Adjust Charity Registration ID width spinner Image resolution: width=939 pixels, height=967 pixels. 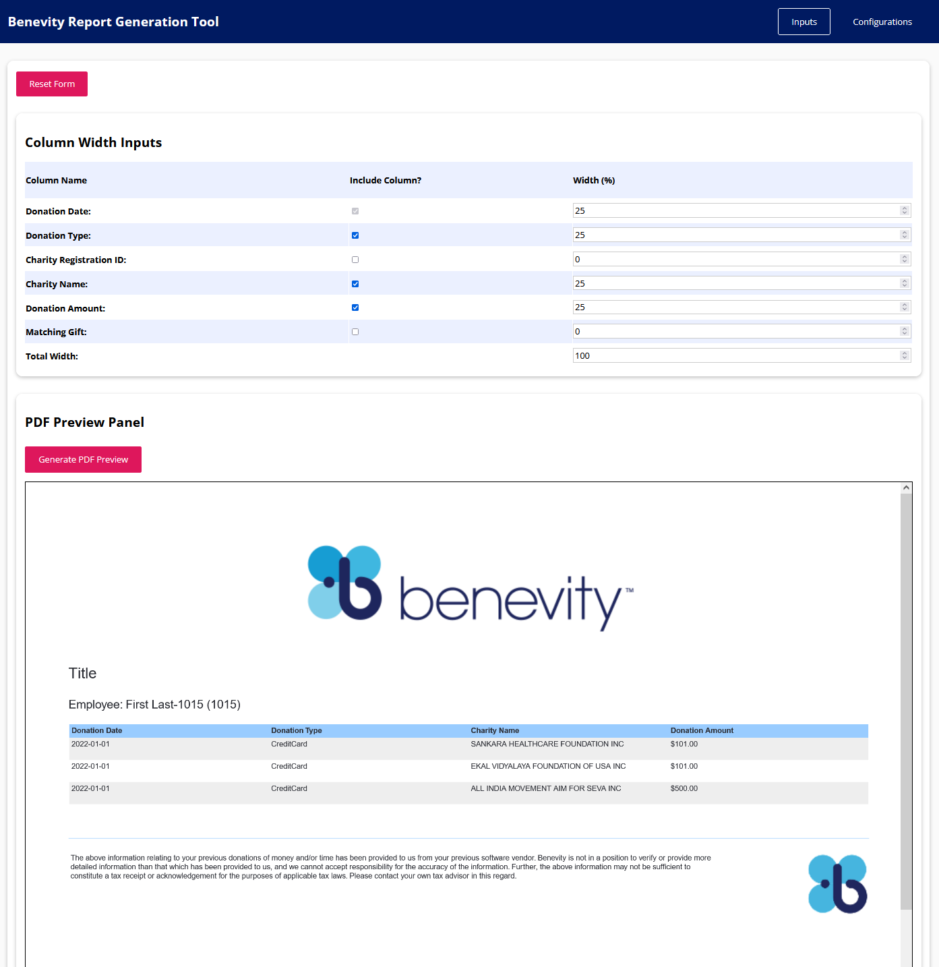[905, 259]
